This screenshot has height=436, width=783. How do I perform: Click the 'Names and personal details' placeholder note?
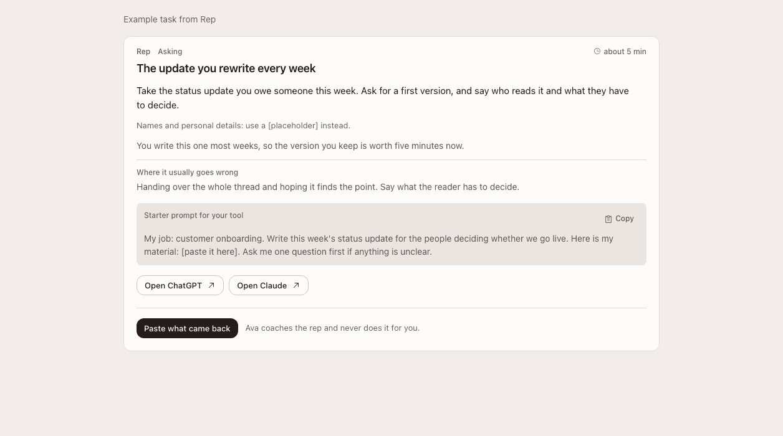click(x=244, y=126)
